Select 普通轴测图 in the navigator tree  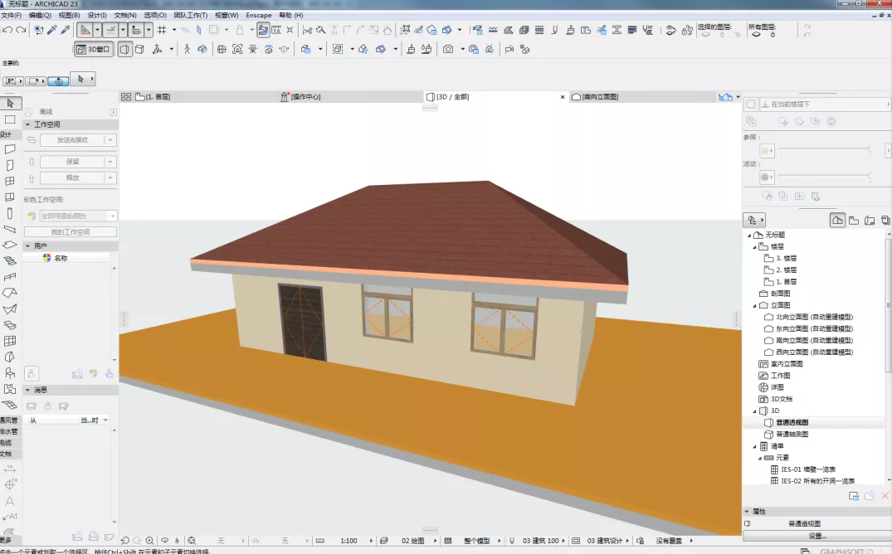[x=792, y=434]
